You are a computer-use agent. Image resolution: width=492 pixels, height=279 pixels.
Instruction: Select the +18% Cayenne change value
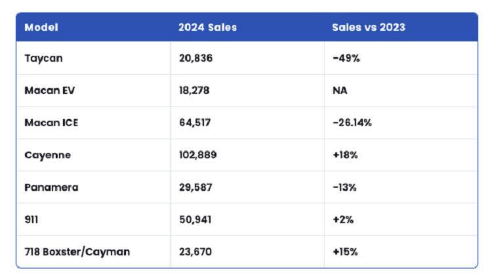pyautogui.click(x=346, y=155)
